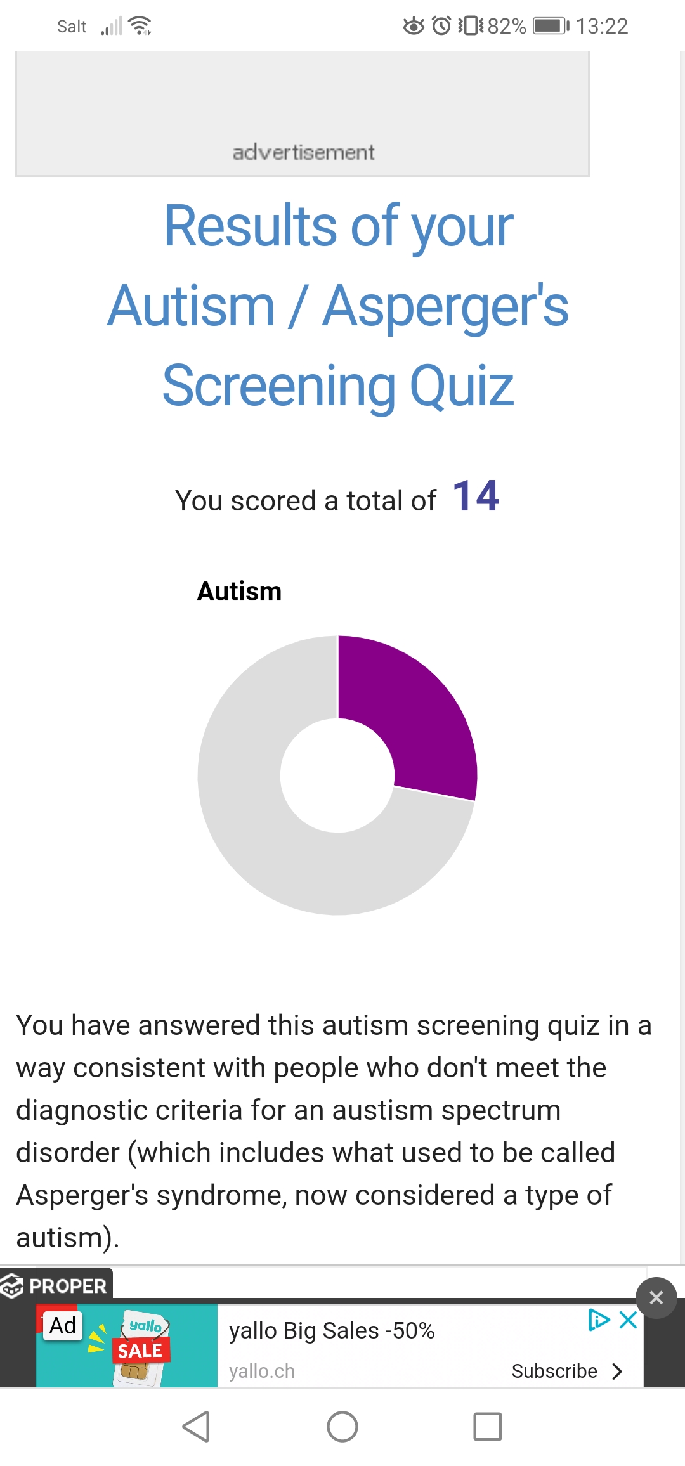Tap the battery indicator icon

coord(551,26)
